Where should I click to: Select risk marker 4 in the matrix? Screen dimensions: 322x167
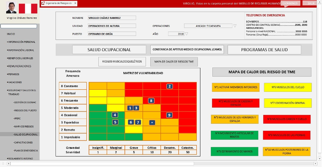point(115,115)
